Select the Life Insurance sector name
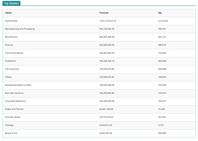198x141 pixels. pos(12,69)
